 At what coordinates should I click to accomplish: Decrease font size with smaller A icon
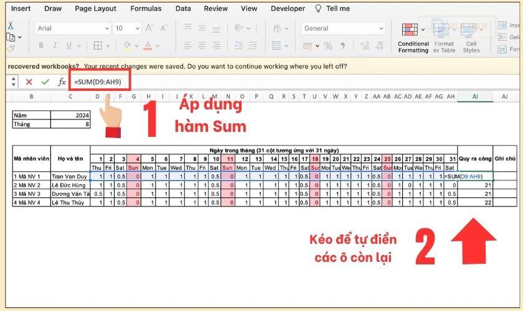pos(163,29)
